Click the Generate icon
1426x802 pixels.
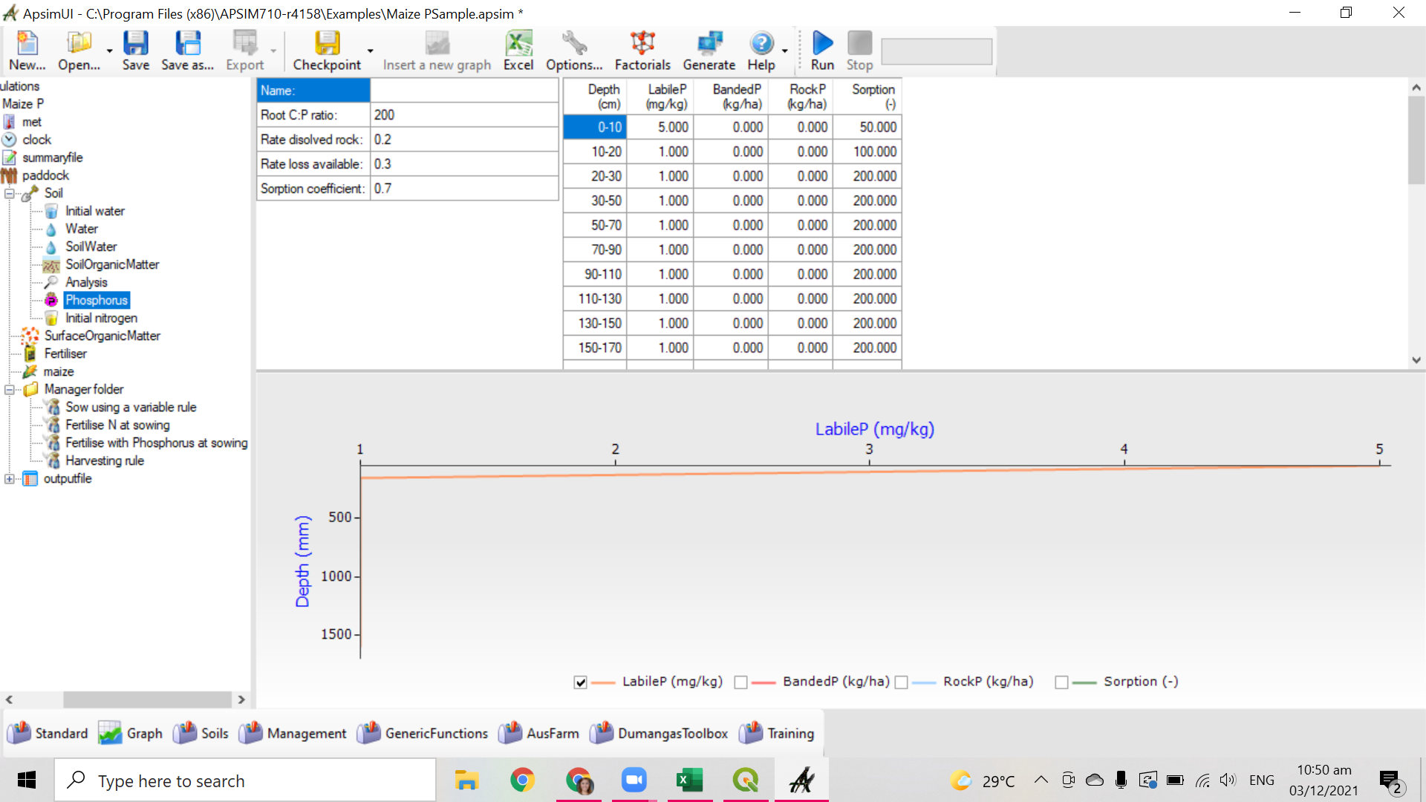709,50
